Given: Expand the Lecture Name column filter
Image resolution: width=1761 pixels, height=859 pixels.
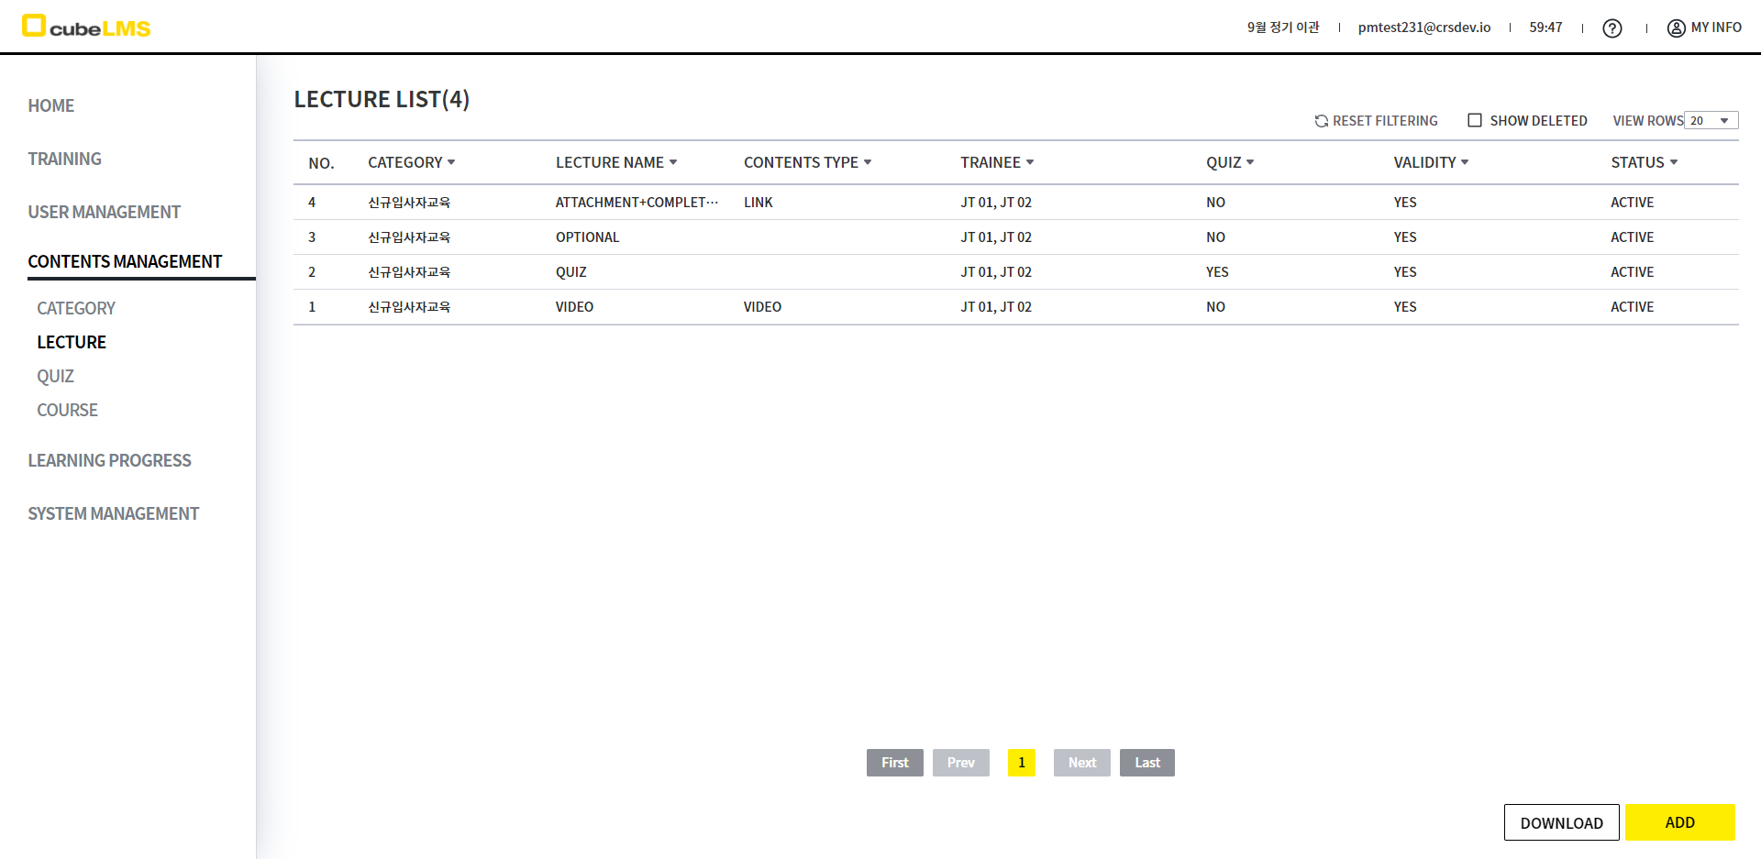Looking at the screenshot, I should [x=673, y=162].
